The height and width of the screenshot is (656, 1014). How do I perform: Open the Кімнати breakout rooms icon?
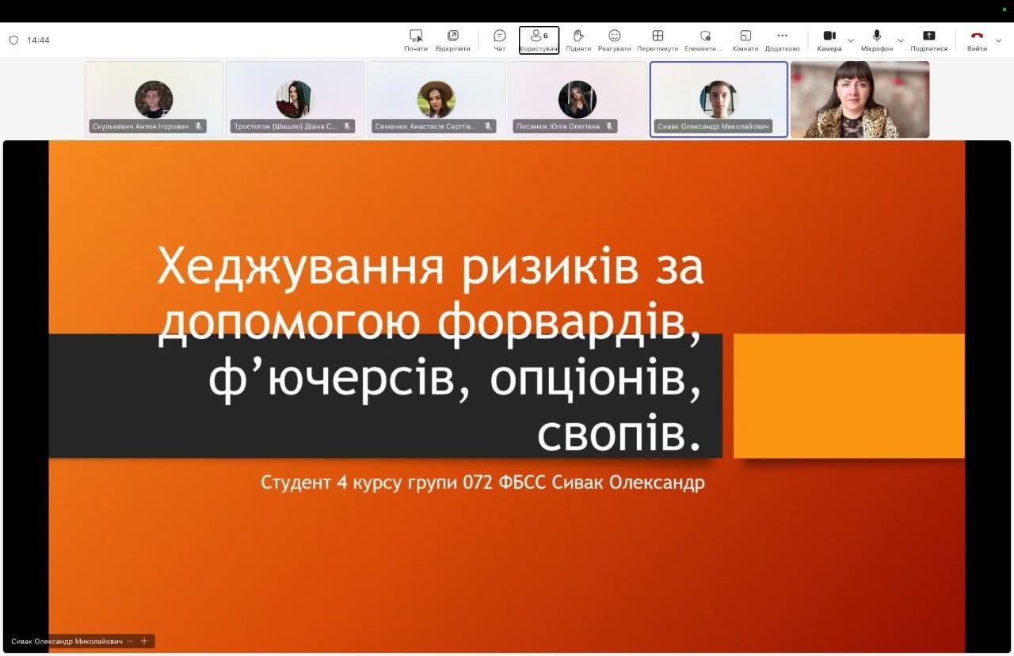(745, 36)
